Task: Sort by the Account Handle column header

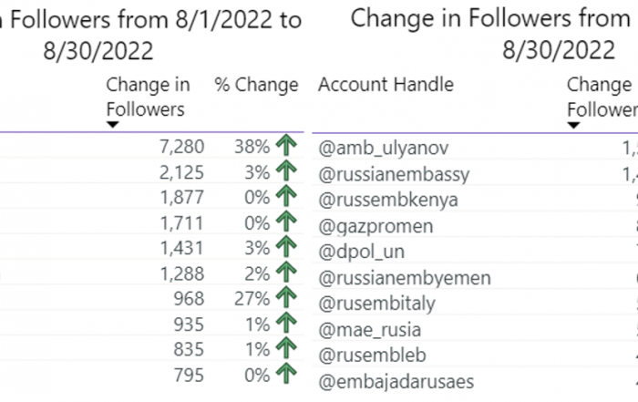Action: pyautogui.click(x=386, y=85)
